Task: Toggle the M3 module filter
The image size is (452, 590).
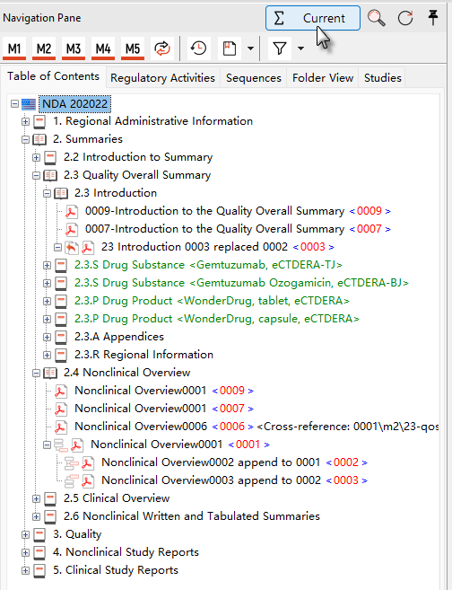Action: coord(74,48)
